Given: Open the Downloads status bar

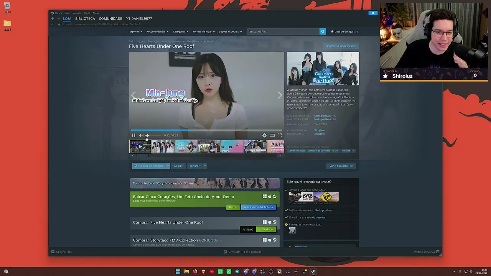Looking at the screenshot, I should coord(242,252).
